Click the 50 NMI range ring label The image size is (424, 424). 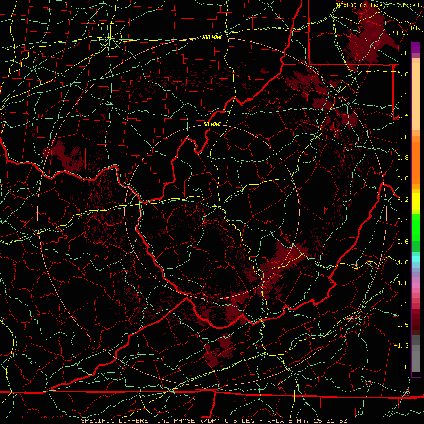click(212, 125)
